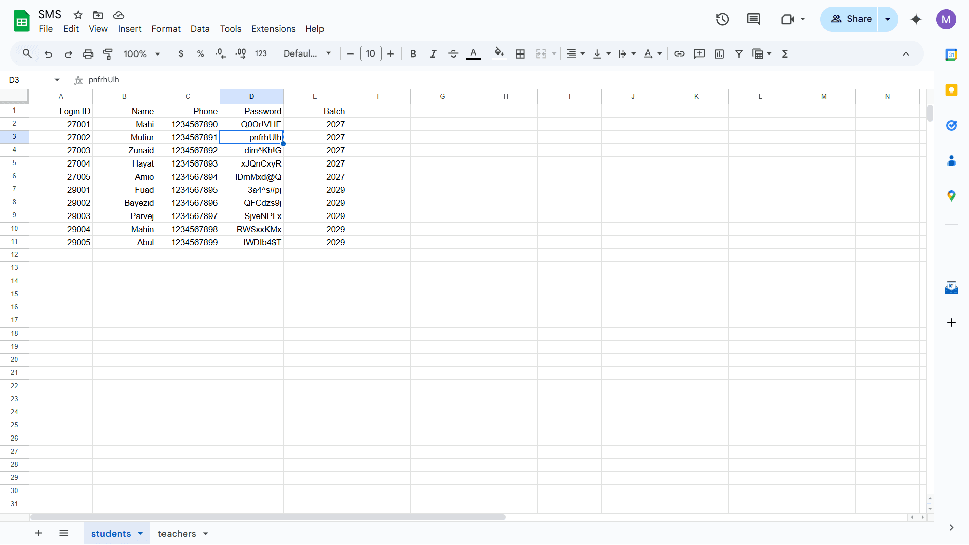The height and width of the screenshot is (545, 969).
Task: Decrease decimal places
Action: pos(221,53)
